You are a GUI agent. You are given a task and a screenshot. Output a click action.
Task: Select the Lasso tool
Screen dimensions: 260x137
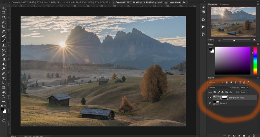tap(3, 17)
